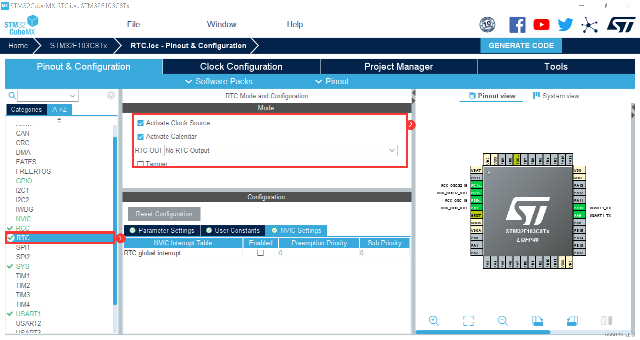Image resolution: width=640 pixels, height=340 pixels.
Task: Select the Pinout & Configuration tab
Action: tap(84, 66)
